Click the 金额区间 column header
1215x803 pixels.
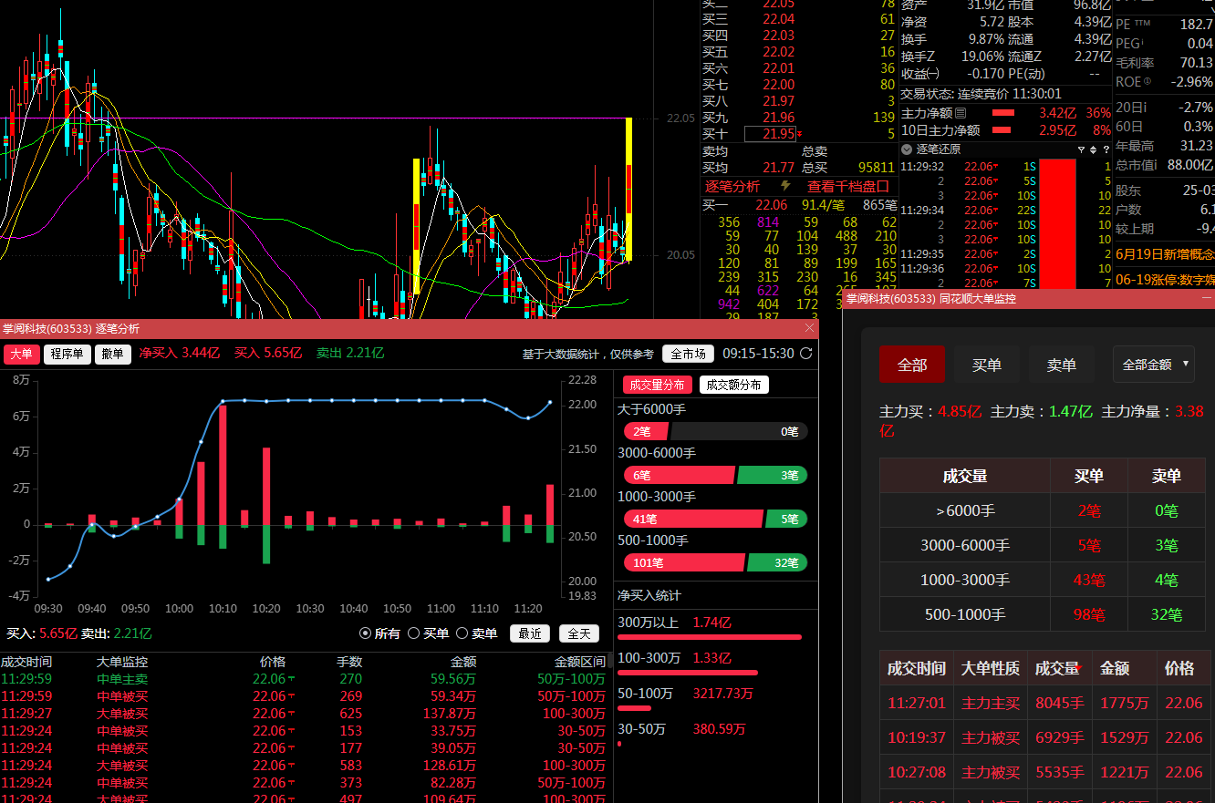pyautogui.click(x=580, y=662)
